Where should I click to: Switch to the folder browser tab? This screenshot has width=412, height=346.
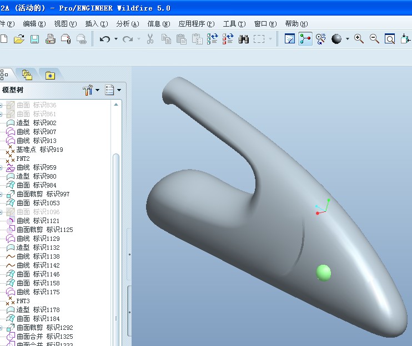[27, 75]
